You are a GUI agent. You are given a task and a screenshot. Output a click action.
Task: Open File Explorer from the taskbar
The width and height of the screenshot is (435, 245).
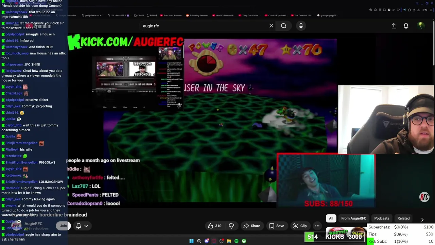click(229, 241)
